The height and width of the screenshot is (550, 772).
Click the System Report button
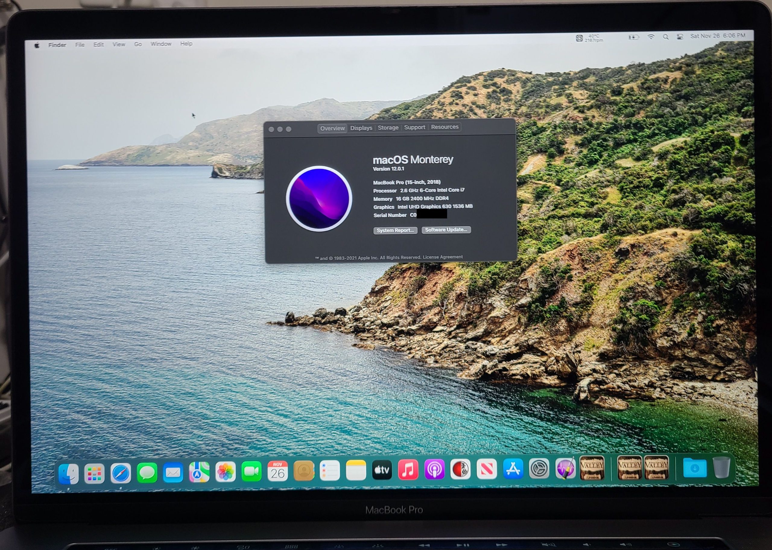click(395, 230)
